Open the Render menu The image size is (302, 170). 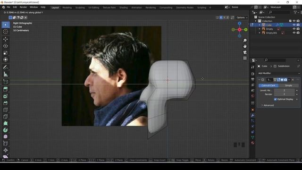pos(23,7)
